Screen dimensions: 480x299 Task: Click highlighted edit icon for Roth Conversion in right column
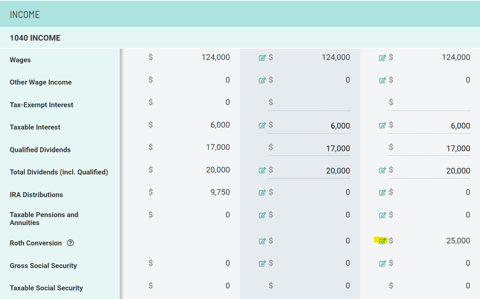click(382, 240)
